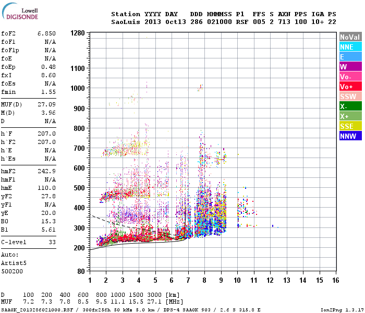Image resolution: width=365 pixels, height=313 pixels.
Task: Click the 500200 version number
Action: pos(12,271)
